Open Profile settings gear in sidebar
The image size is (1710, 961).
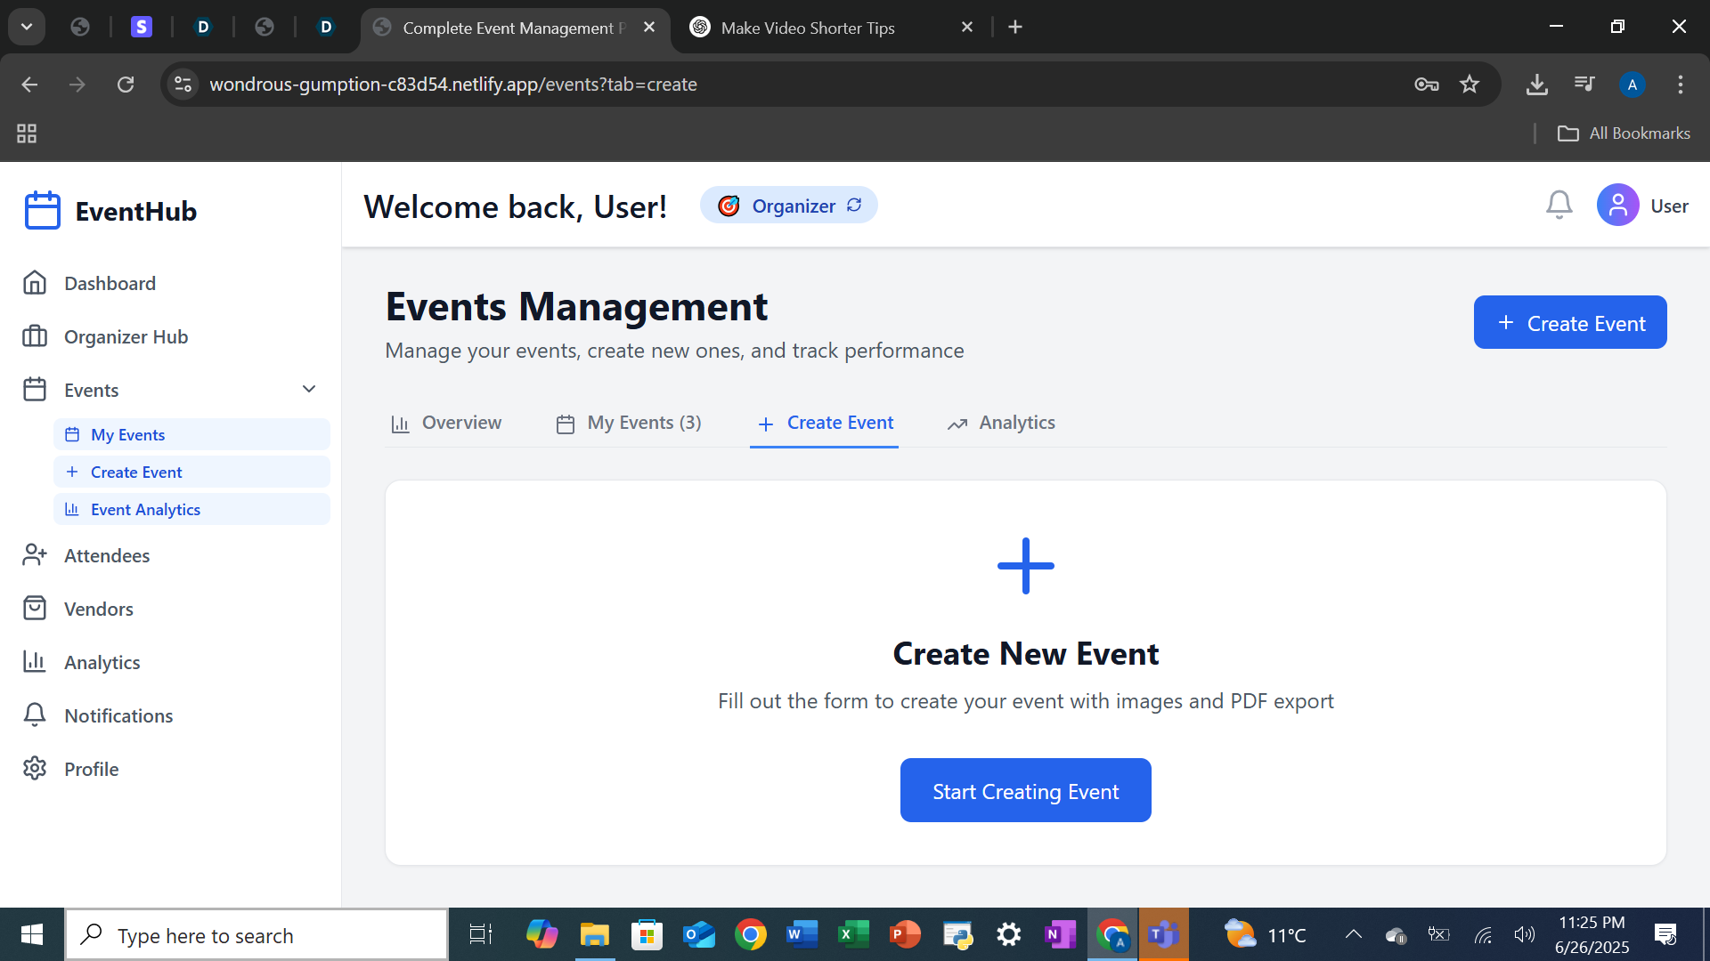35,769
